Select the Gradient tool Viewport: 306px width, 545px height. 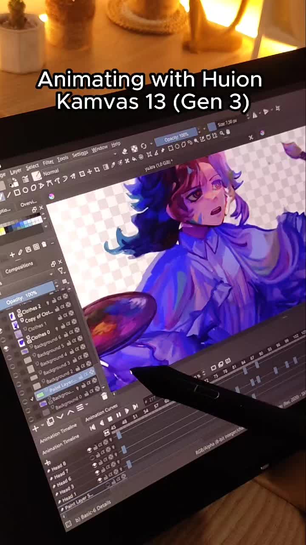[x=105, y=166]
